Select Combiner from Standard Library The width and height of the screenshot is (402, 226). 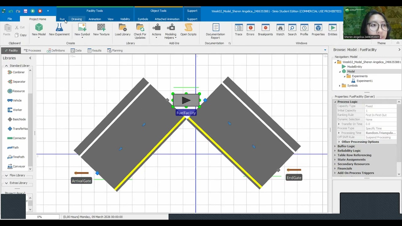tap(16, 72)
